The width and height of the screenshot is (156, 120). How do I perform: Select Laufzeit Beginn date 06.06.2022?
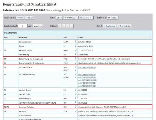coord(83,90)
